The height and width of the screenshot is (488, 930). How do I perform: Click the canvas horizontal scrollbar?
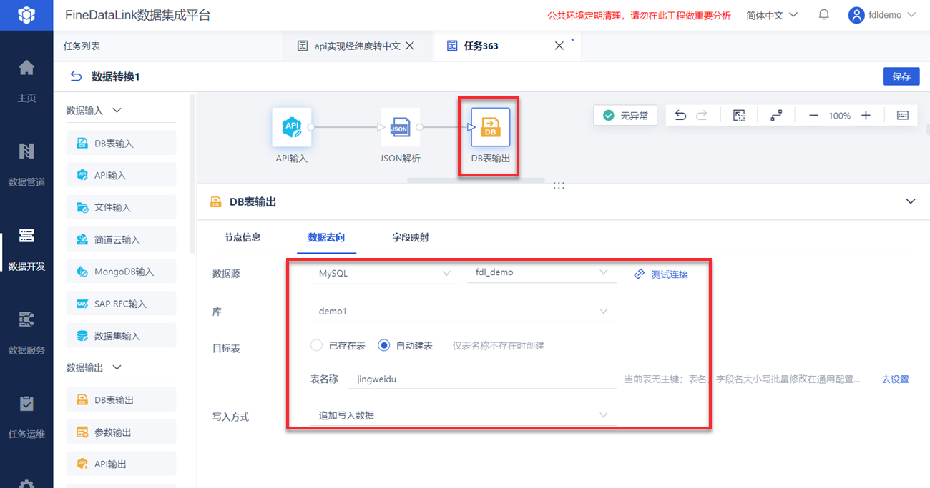pos(476,180)
